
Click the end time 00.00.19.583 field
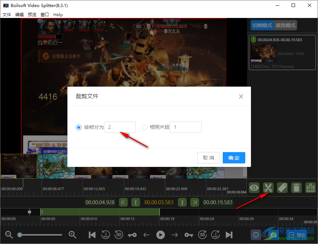[218, 202]
